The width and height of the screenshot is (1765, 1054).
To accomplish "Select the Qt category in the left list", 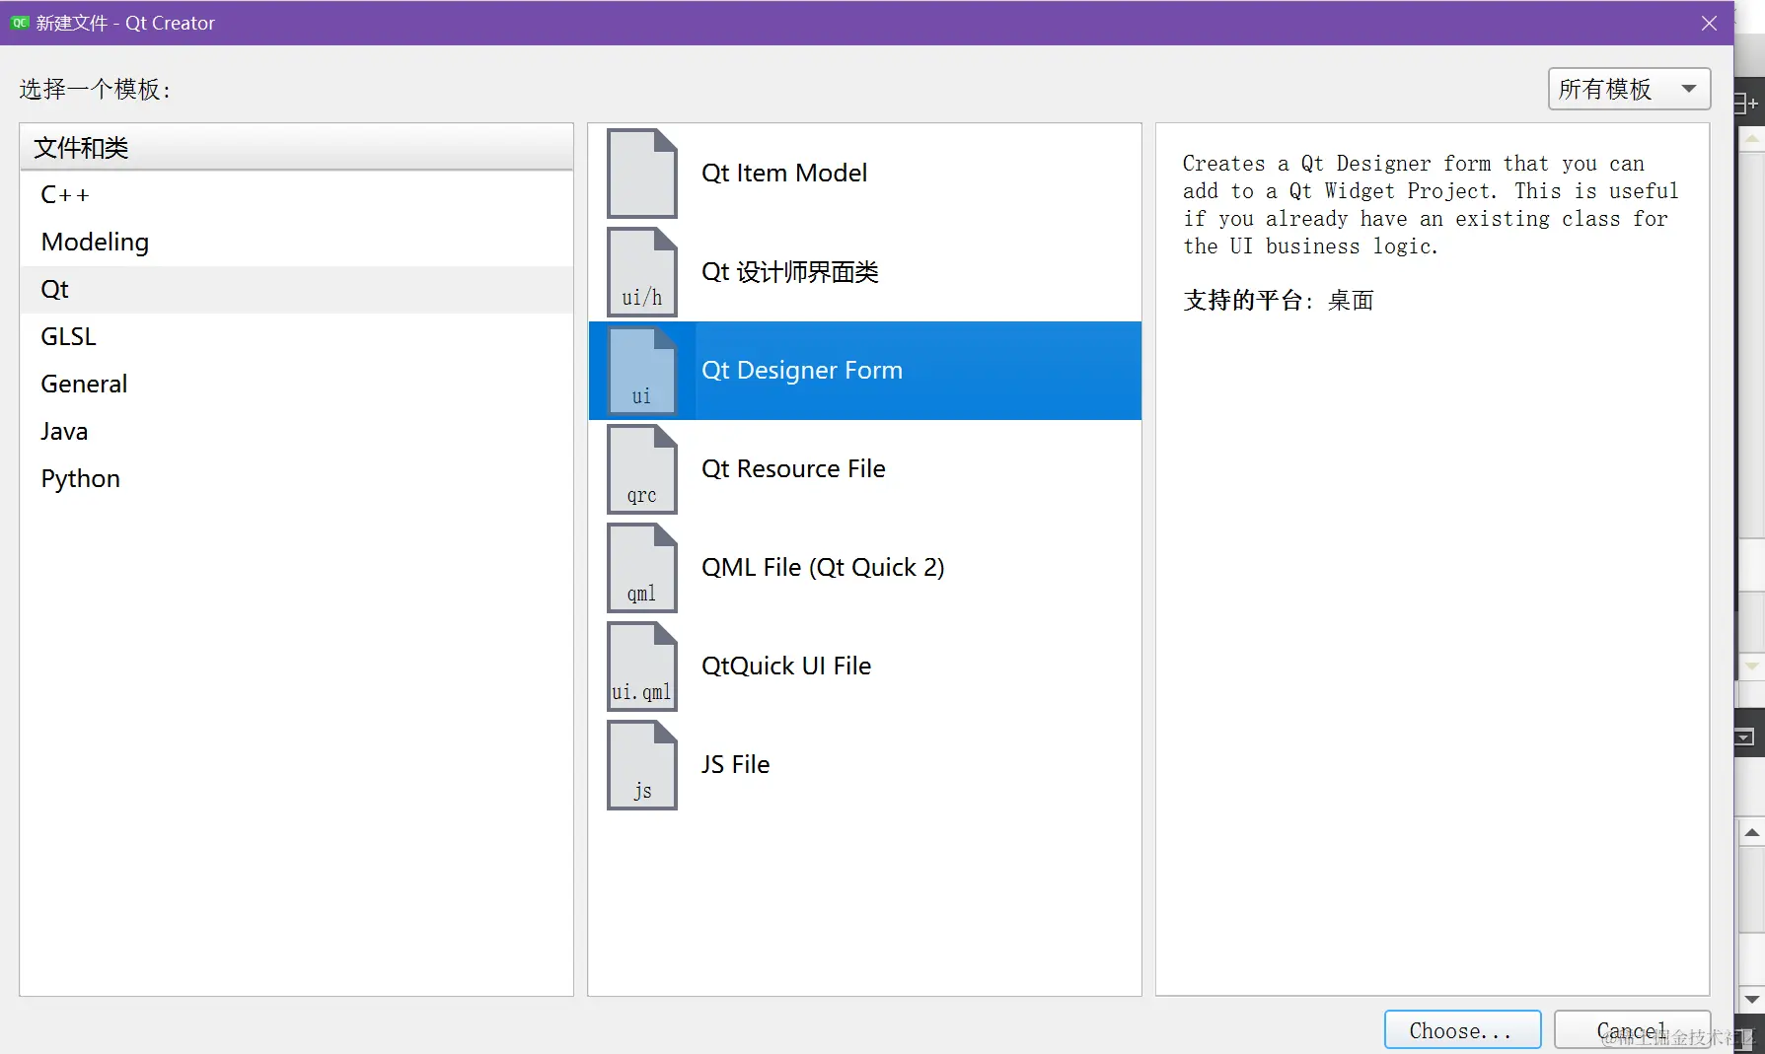I will coord(296,290).
